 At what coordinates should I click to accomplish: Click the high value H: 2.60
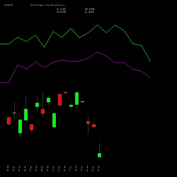pyautogui.click(x=90, y=9)
